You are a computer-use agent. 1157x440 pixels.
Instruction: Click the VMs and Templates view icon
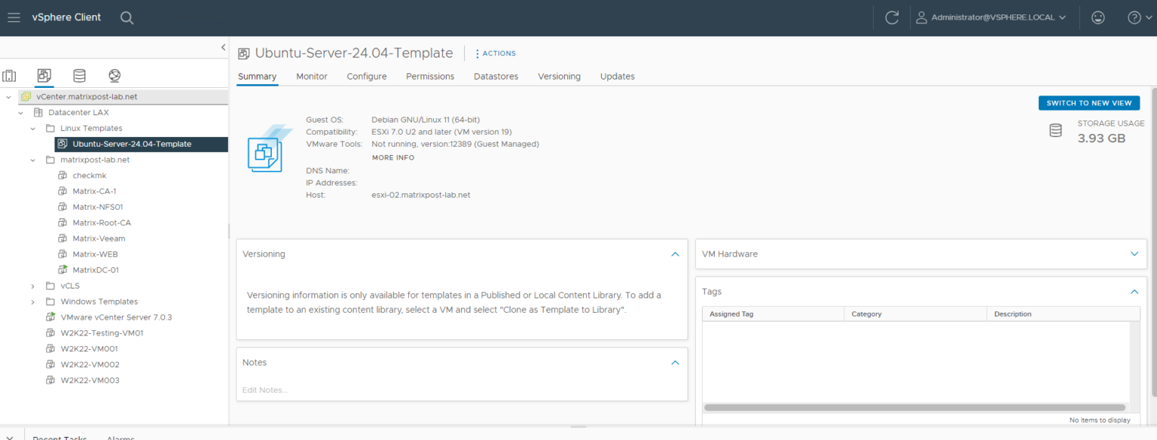click(44, 75)
